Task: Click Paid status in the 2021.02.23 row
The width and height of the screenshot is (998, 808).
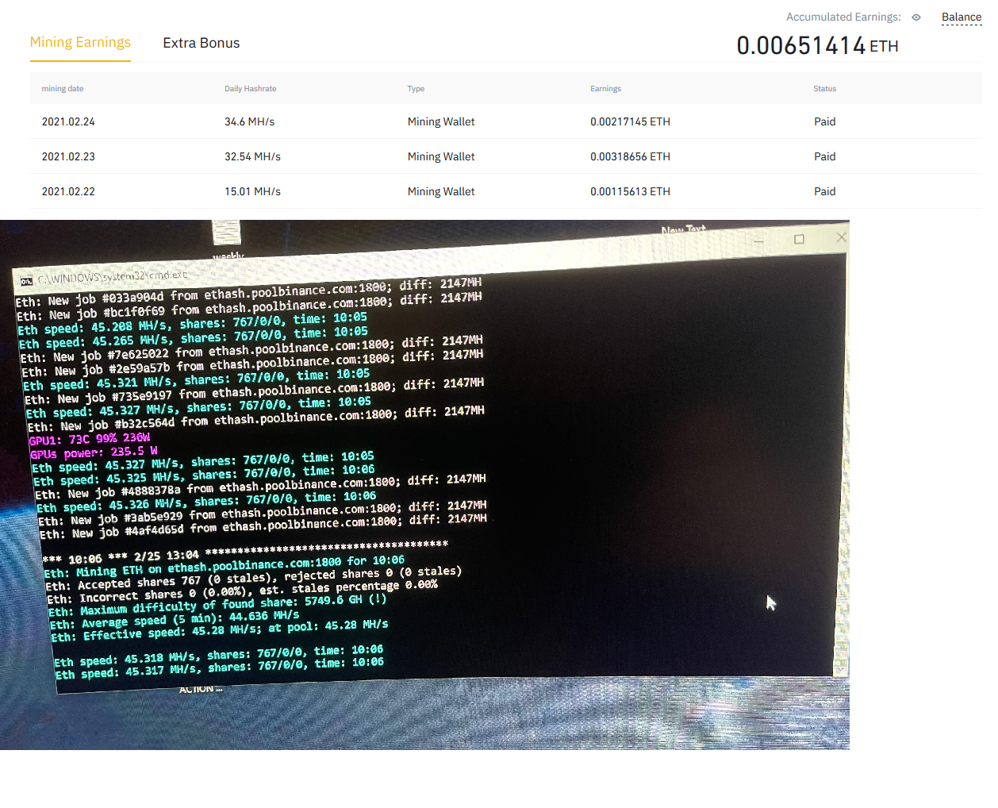Action: coord(824,156)
